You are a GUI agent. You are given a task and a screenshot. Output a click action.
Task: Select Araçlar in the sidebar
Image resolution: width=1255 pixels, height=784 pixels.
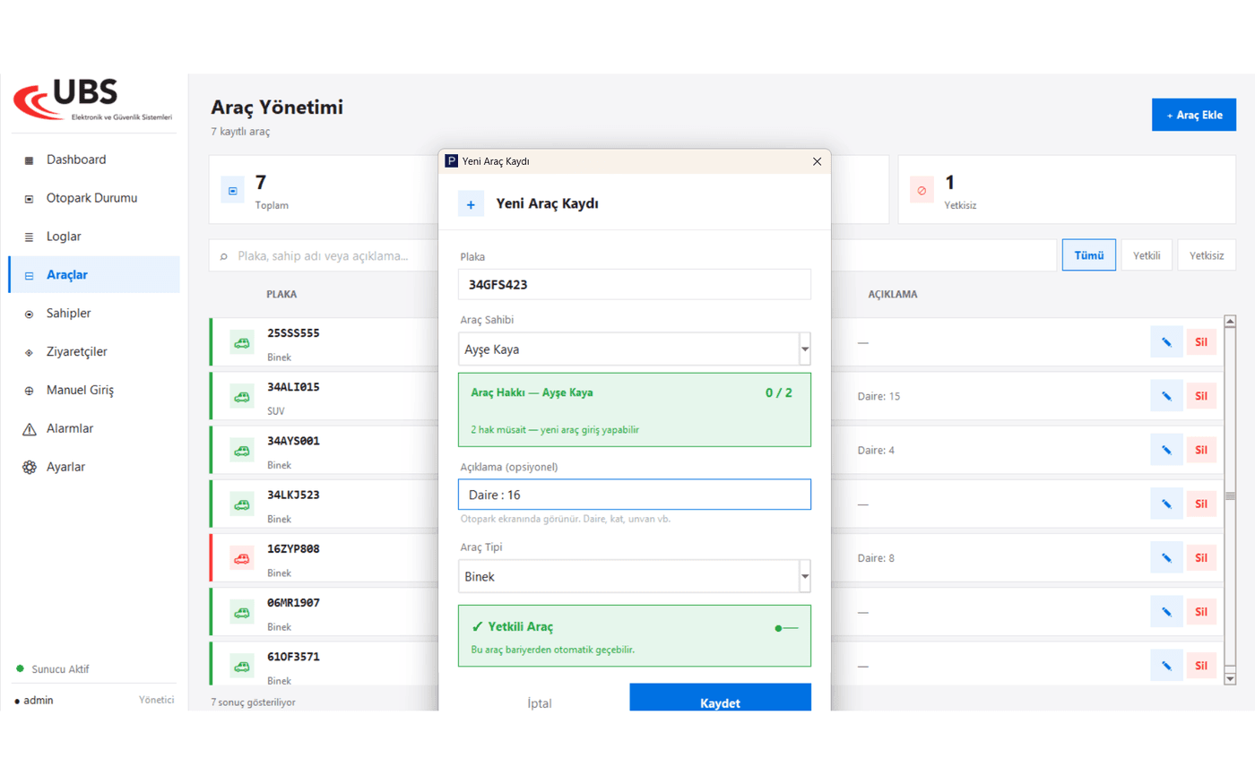(94, 275)
